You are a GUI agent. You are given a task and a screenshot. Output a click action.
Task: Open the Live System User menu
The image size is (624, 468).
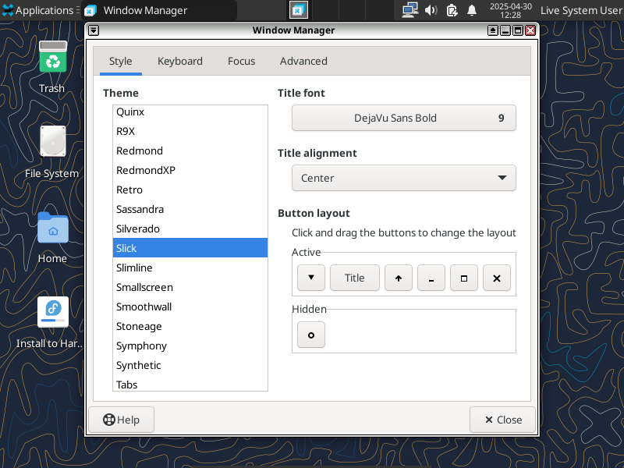coord(581,10)
